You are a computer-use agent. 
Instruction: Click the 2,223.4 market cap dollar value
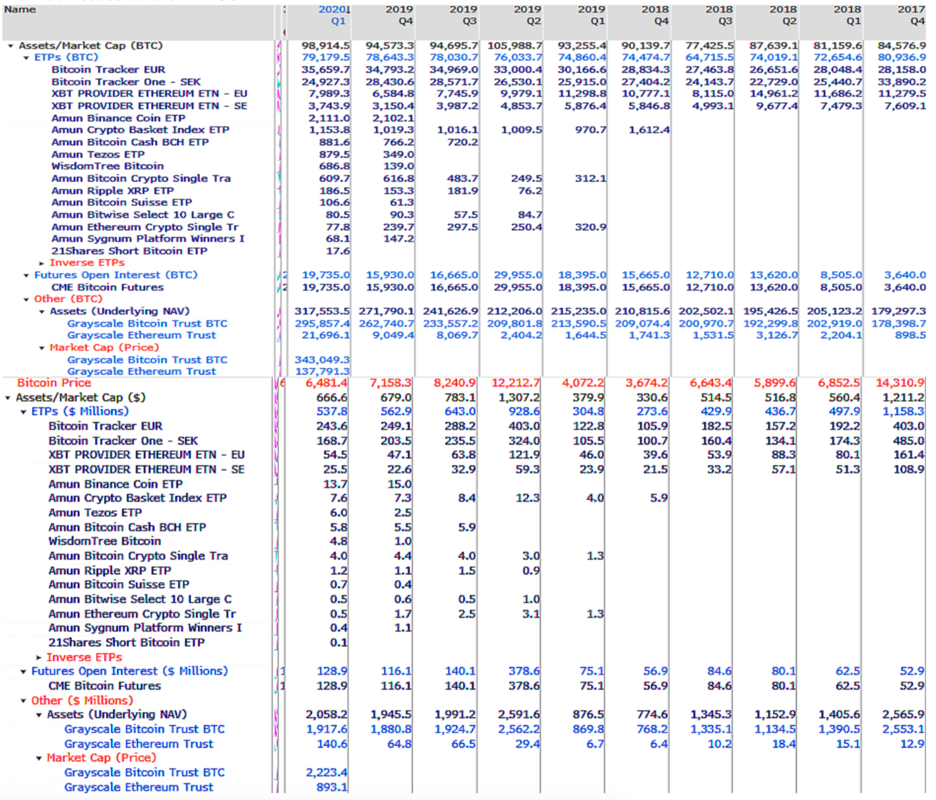click(x=327, y=773)
